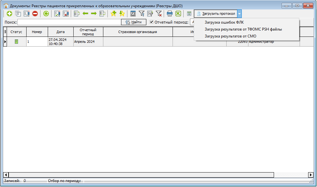The height and width of the screenshot is (187, 317).
Task: Copy the selected document
Action: point(18,14)
